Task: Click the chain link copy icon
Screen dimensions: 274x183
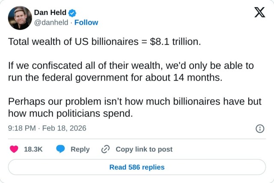Action: 105,149
